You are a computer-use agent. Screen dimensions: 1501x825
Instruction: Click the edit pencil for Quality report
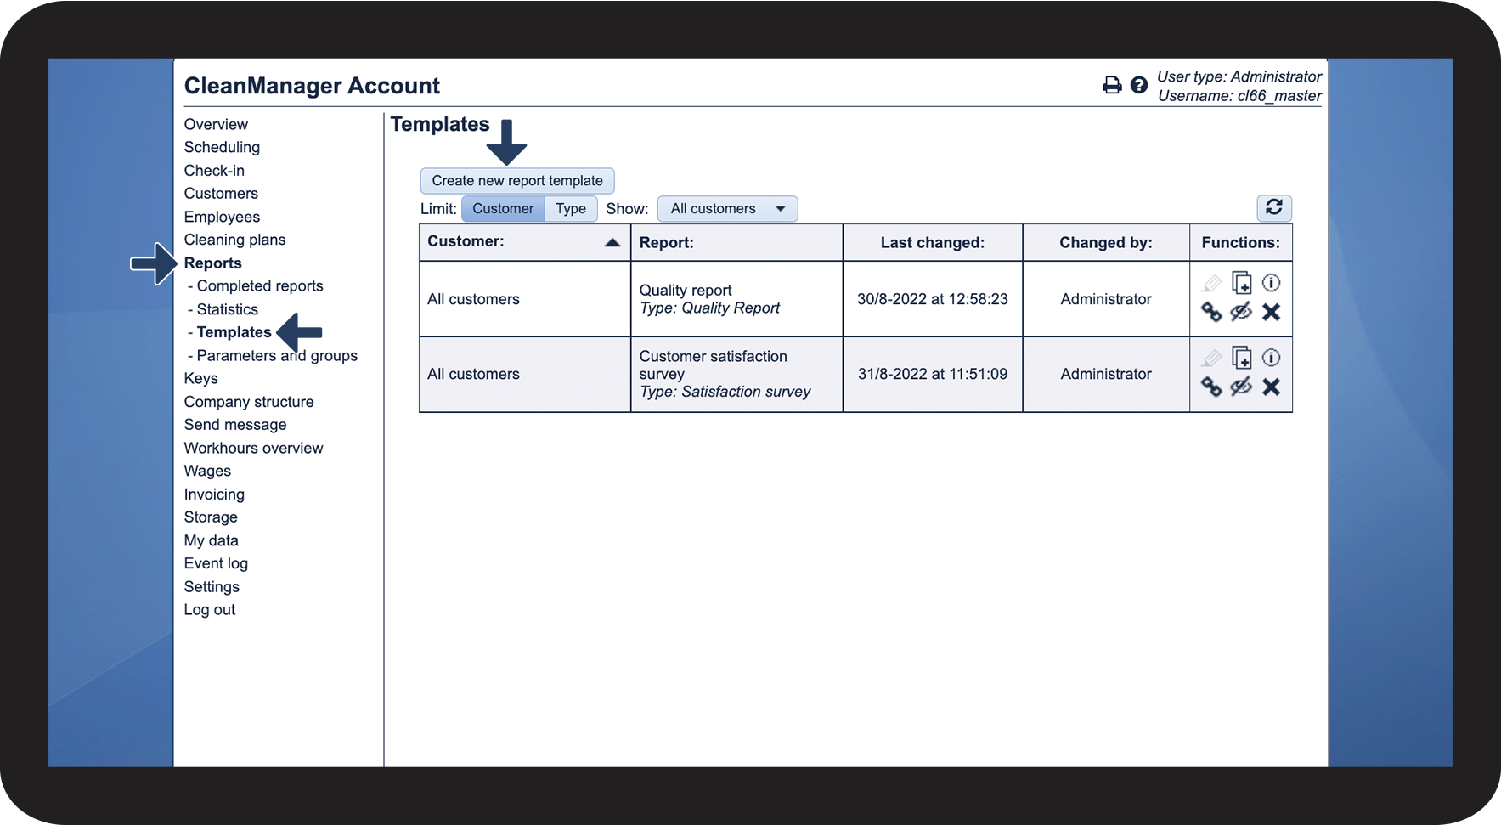click(1211, 283)
